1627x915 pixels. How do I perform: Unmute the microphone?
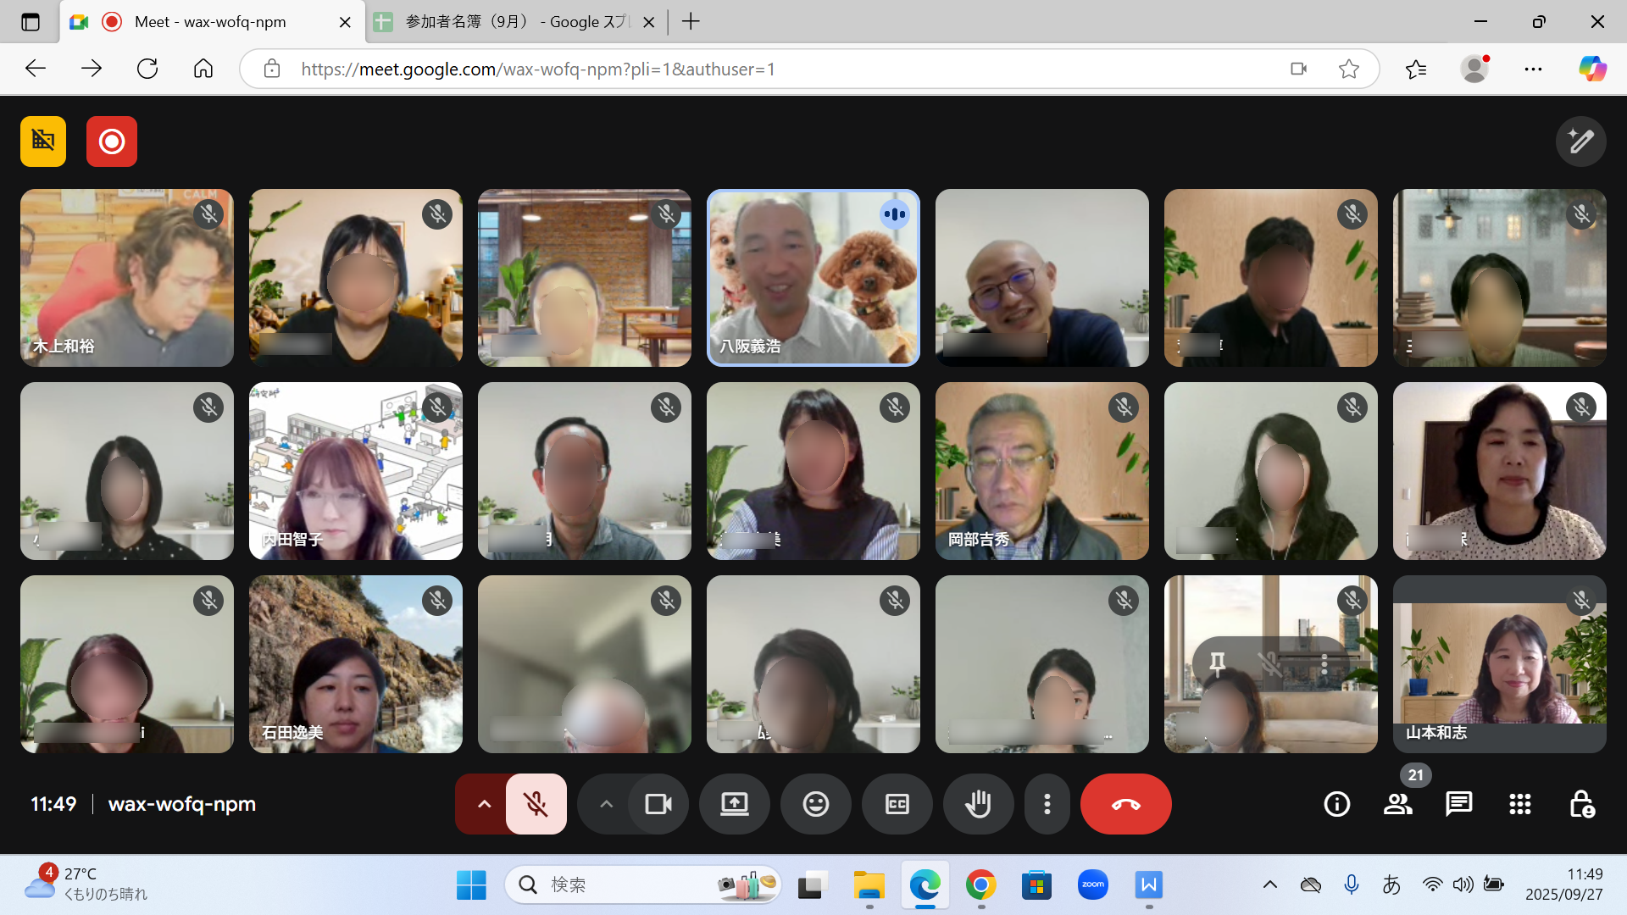click(x=536, y=804)
